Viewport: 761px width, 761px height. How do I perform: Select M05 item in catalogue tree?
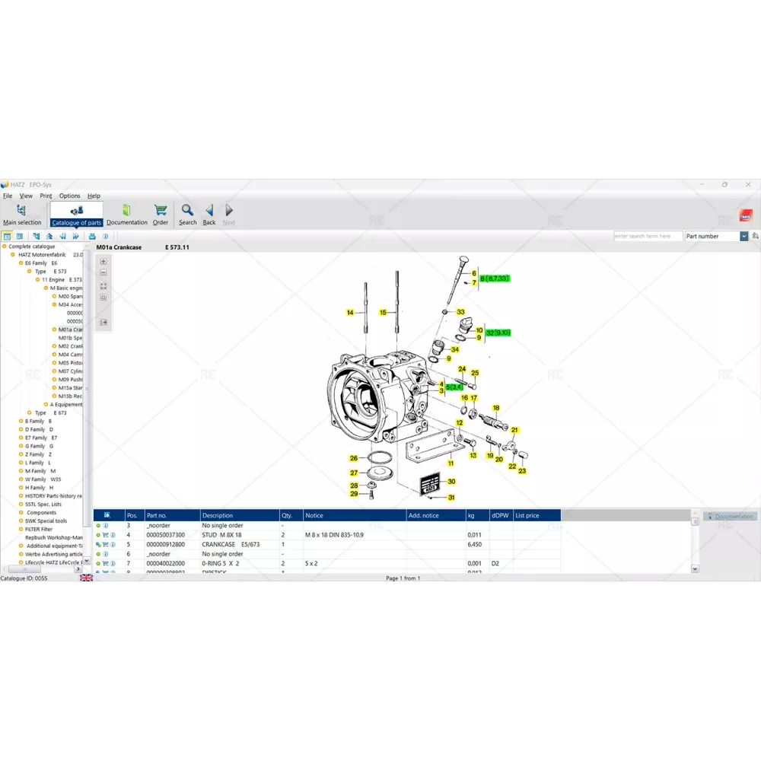tap(70, 363)
